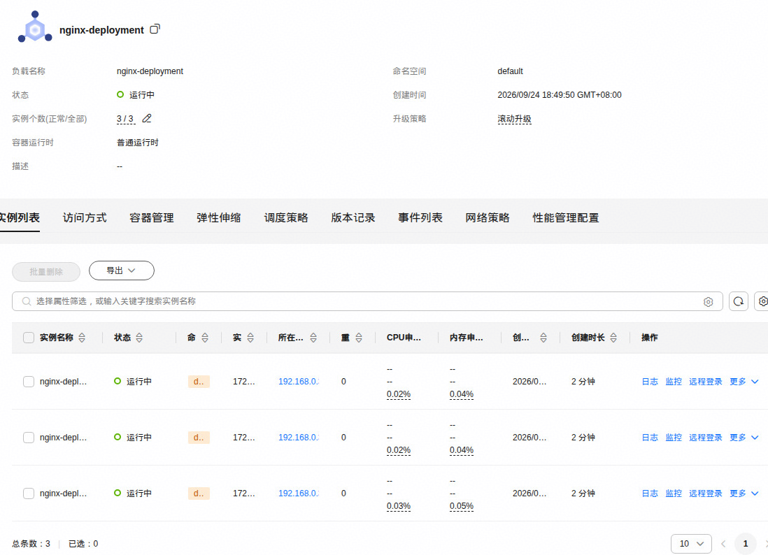Image resolution: width=768 pixels, height=555 pixels.
Task: Open the 导出 export dropdown
Action: (122, 271)
